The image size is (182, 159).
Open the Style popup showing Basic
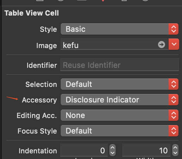tap(120, 29)
